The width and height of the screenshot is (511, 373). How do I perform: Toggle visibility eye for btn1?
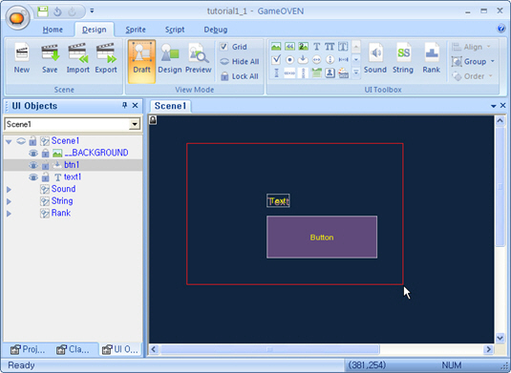tap(33, 165)
